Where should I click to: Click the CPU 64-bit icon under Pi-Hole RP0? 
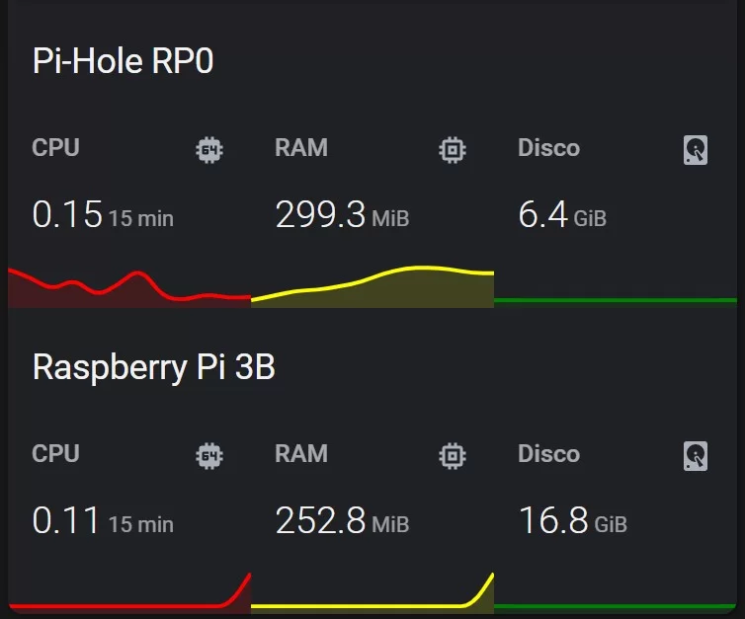[x=208, y=150]
